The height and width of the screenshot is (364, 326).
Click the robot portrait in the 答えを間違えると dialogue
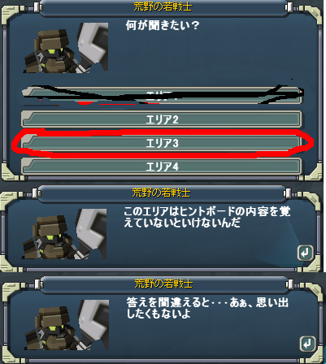click(x=67, y=324)
